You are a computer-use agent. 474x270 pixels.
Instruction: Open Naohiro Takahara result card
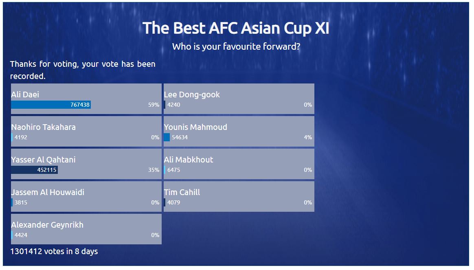point(86,132)
